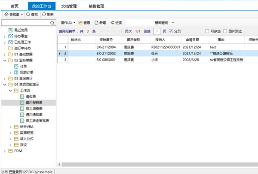Open 我的订单 table item in tree
Screen dimensions: 258x174
pyautogui.click(x=16, y=72)
